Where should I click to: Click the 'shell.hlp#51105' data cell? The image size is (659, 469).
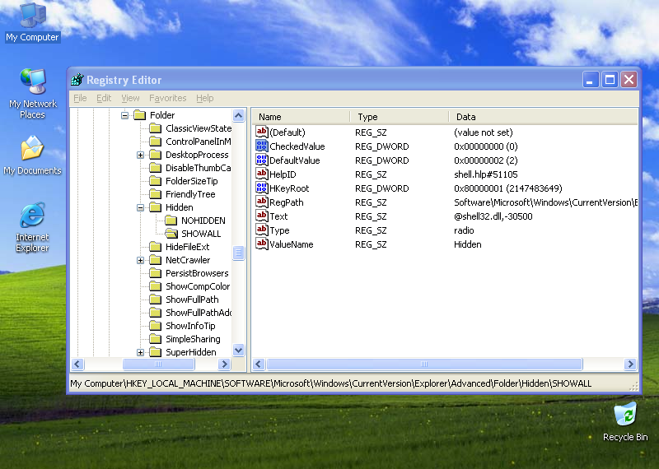coord(486,174)
